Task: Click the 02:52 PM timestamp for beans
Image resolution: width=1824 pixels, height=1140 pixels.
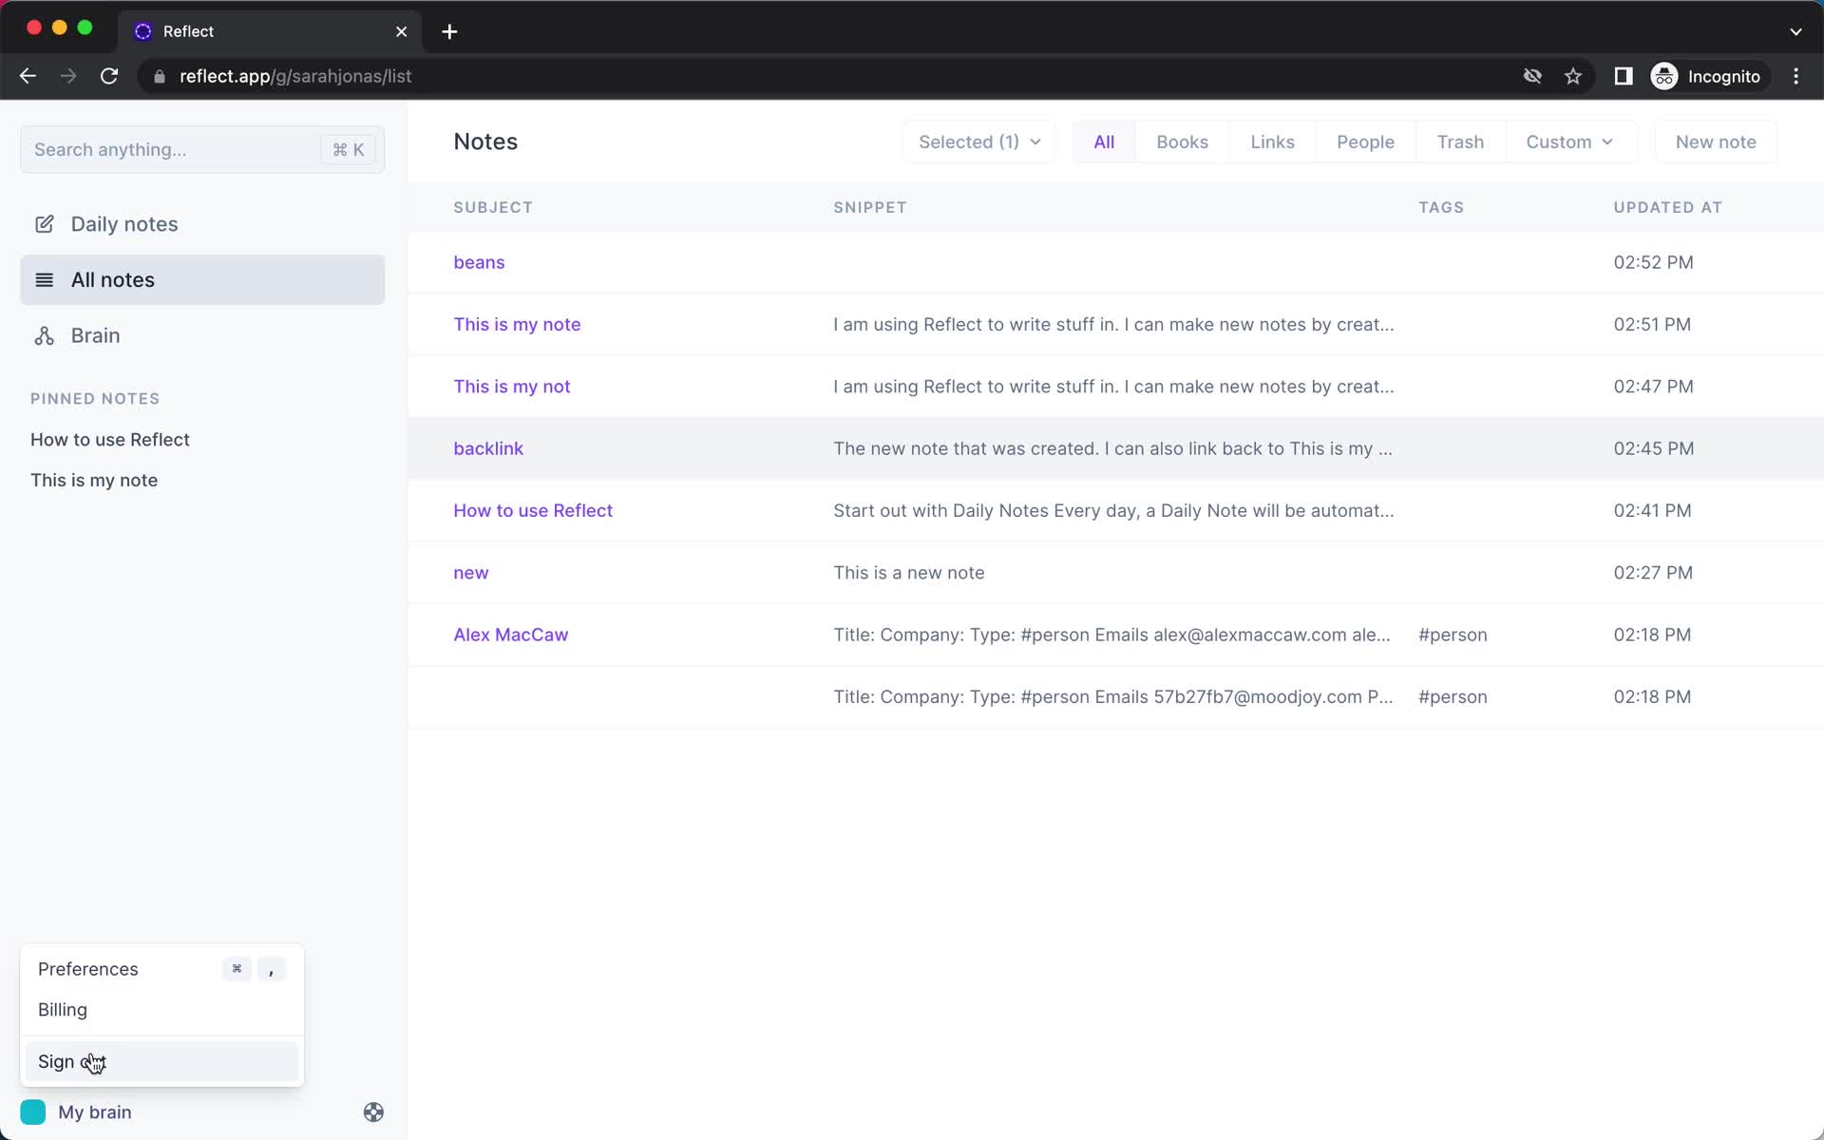Action: click(1653, 262)
